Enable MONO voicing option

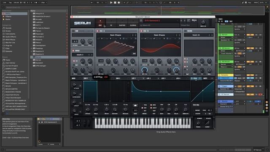click(198, 110)
